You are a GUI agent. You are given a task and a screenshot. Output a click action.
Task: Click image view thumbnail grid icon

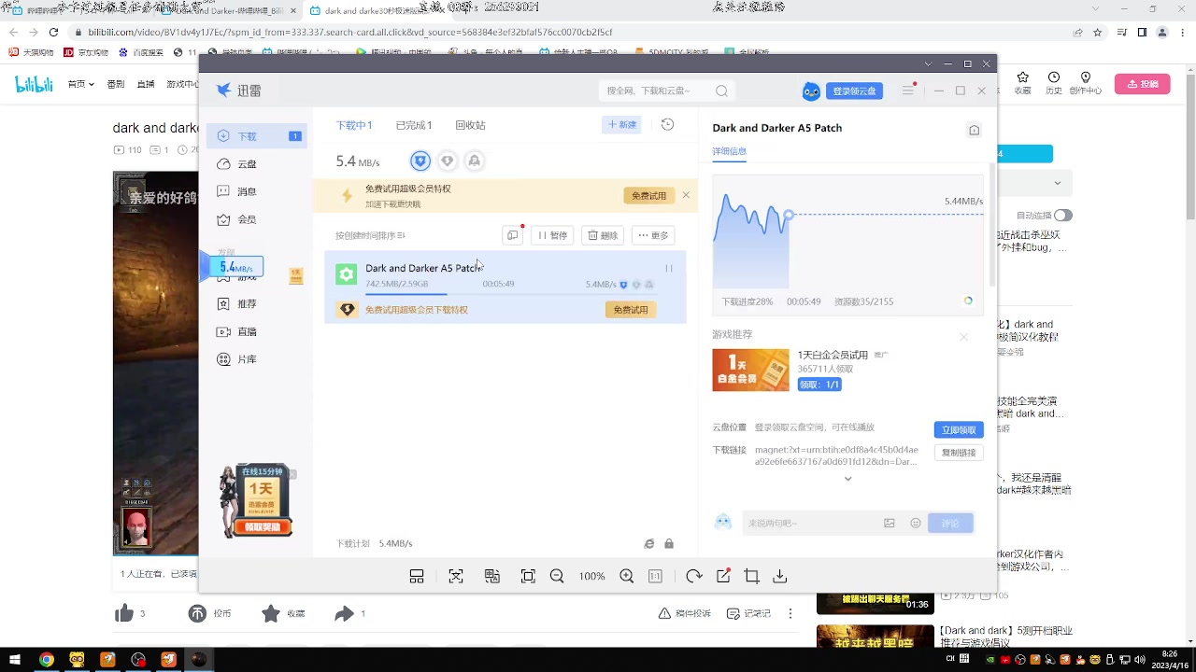[417, 577]
